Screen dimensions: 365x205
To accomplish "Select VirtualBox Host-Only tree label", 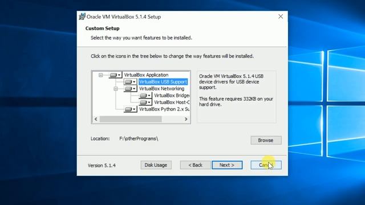I will (x=172, y=102).
